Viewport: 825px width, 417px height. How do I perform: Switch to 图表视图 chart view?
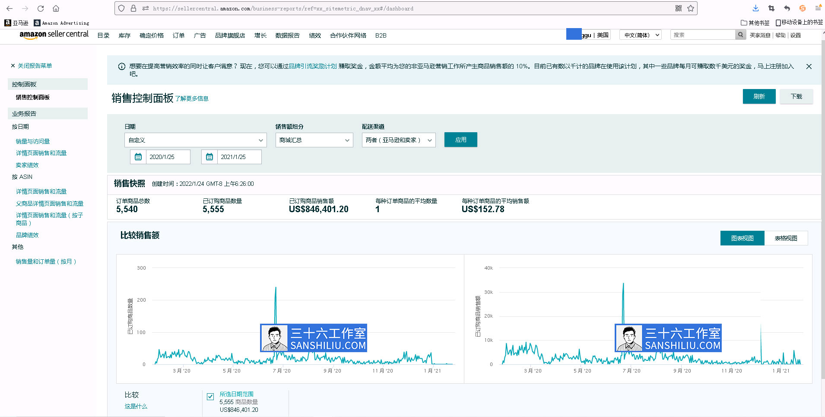point(742,238)
